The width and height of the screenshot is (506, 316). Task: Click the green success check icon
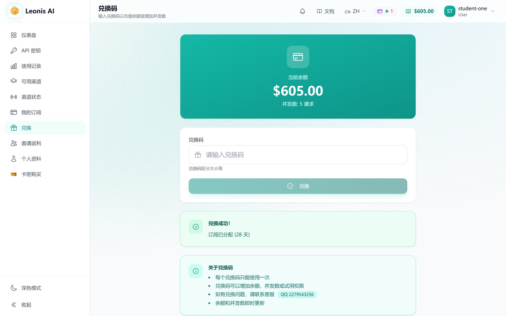coord(196,227)
